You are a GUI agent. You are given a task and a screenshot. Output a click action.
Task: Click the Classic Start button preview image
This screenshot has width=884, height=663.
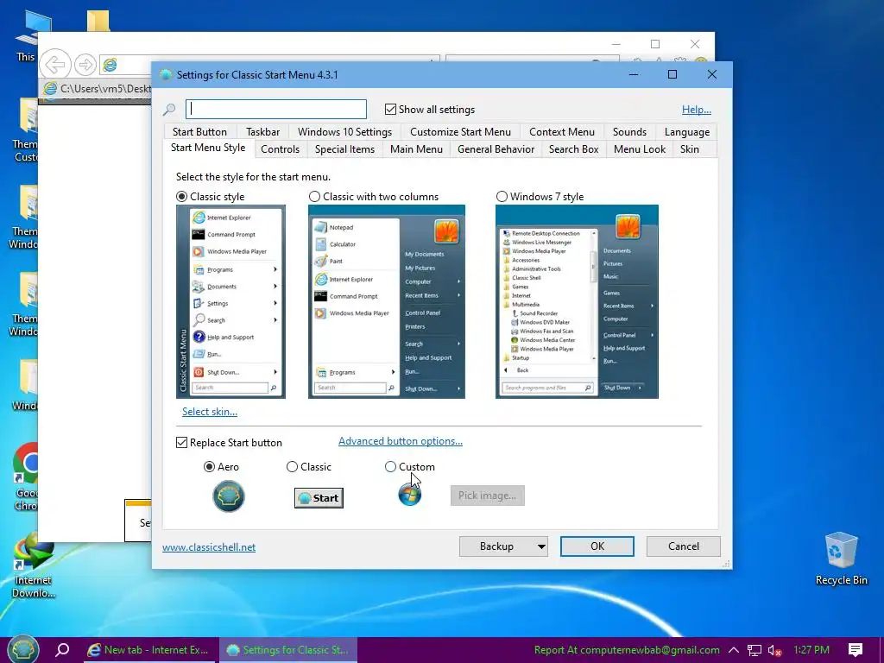[x=319, y=498]
